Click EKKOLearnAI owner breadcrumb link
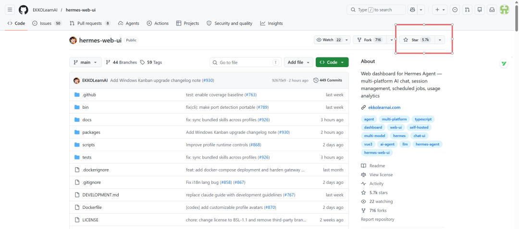The width and height of the screenshot is (519, 229). point(45,10)
